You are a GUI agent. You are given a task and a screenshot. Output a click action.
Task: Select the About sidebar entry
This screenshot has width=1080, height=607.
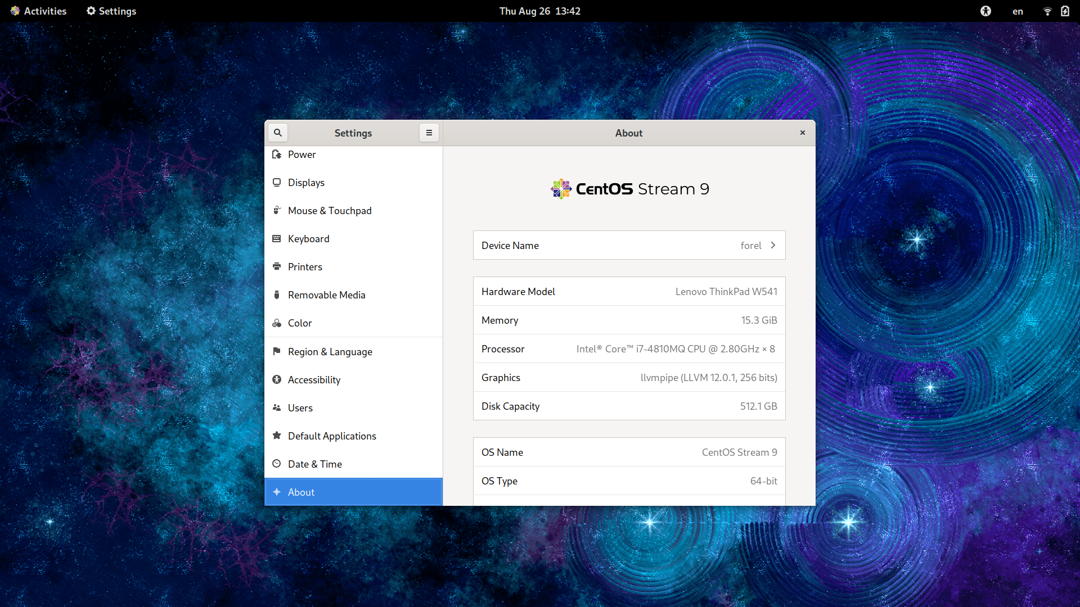(x=353, y=492)
